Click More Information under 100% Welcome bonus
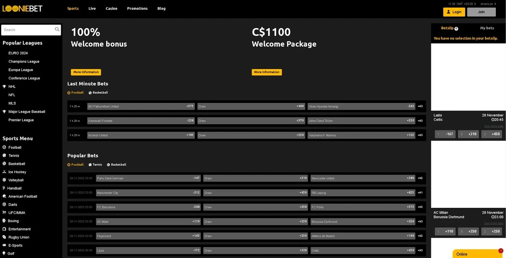The height and width of the screenshot is (258, 506). [x=86, y=72]
